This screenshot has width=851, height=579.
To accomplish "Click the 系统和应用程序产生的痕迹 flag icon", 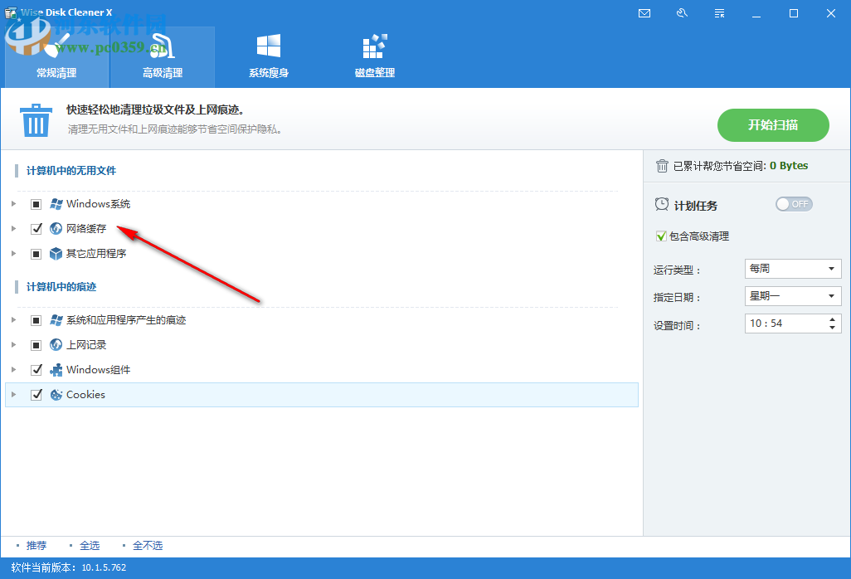I will tap(56, 320).
